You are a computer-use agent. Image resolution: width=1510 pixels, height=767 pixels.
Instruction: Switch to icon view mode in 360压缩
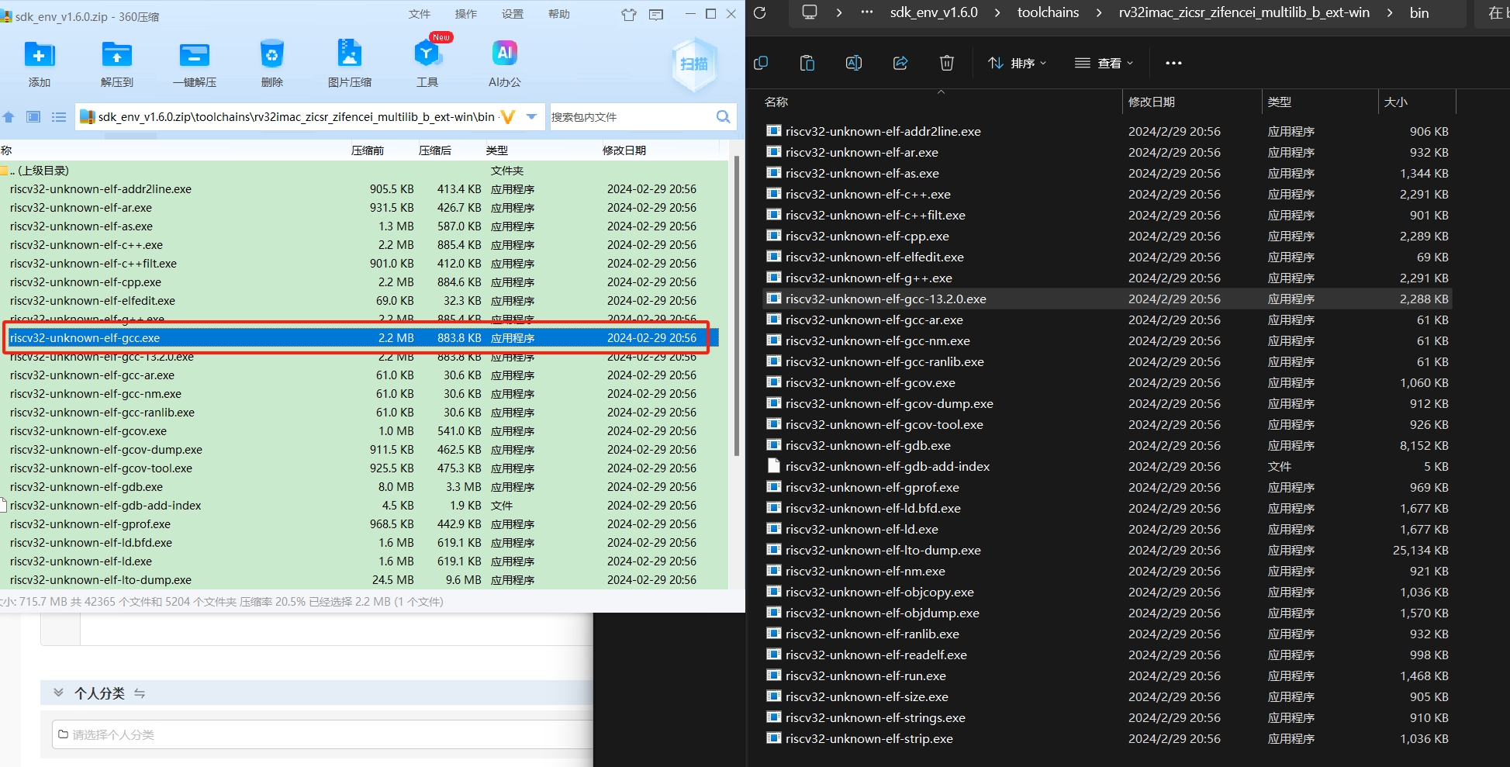pos(33,117)
